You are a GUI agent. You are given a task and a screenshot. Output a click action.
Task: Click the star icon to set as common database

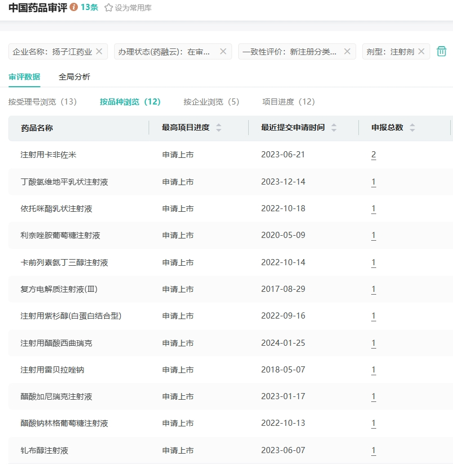(109, 8)
